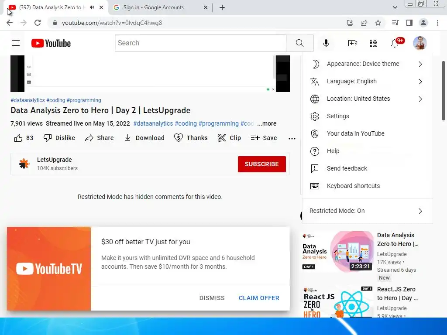This screenshot has width=447, height=335.
Task: Open Help menu item
Action: [x=367, y=151]
